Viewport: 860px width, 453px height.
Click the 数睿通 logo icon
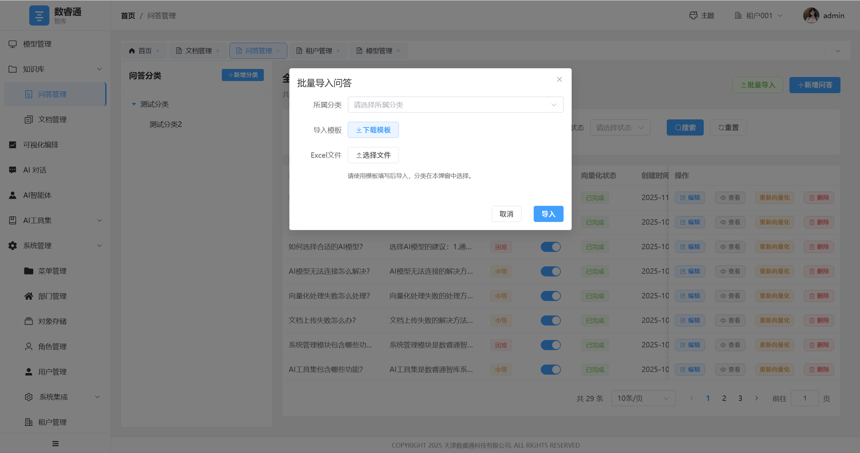pos(39,15)
